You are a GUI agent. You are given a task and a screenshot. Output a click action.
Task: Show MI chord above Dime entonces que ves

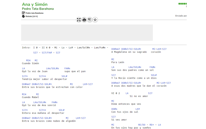tap(113, 101)
